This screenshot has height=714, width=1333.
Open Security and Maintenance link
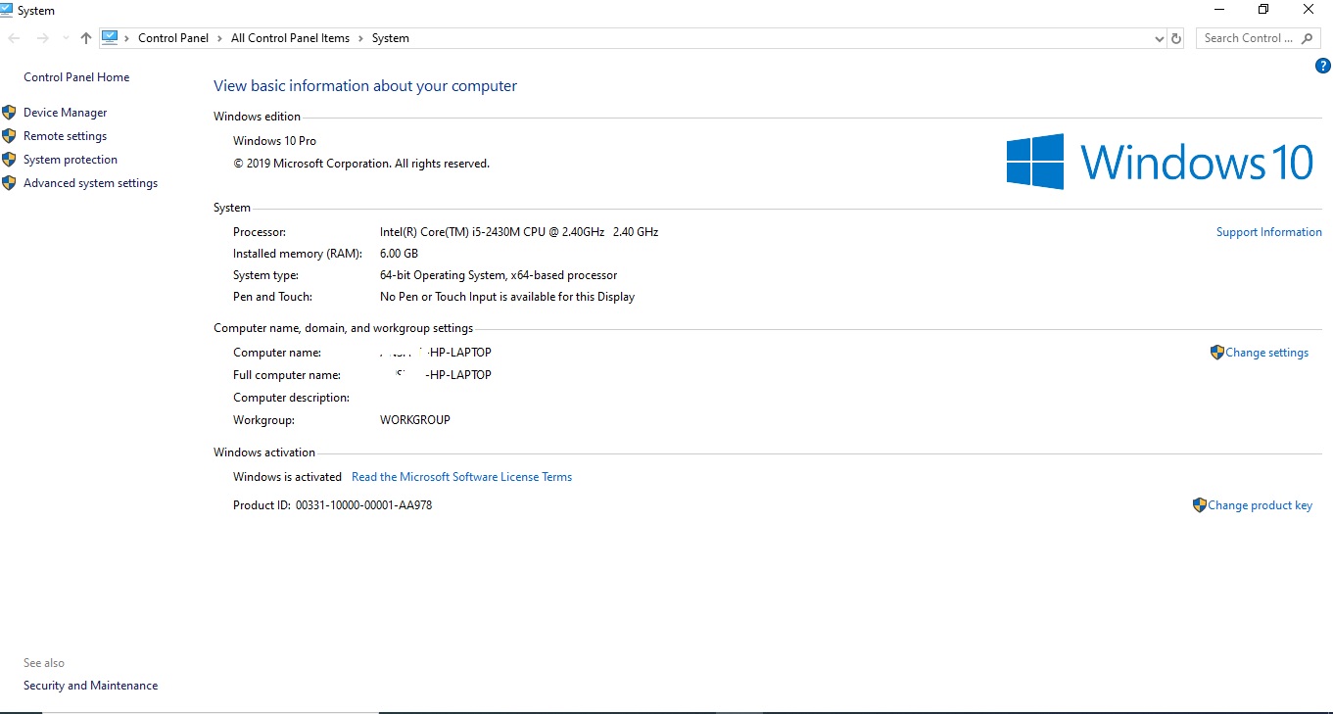[x=90, y=686]
